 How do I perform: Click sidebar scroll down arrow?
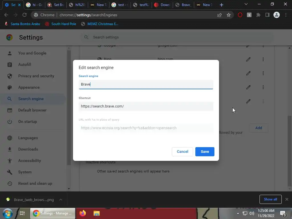point(69,189)
